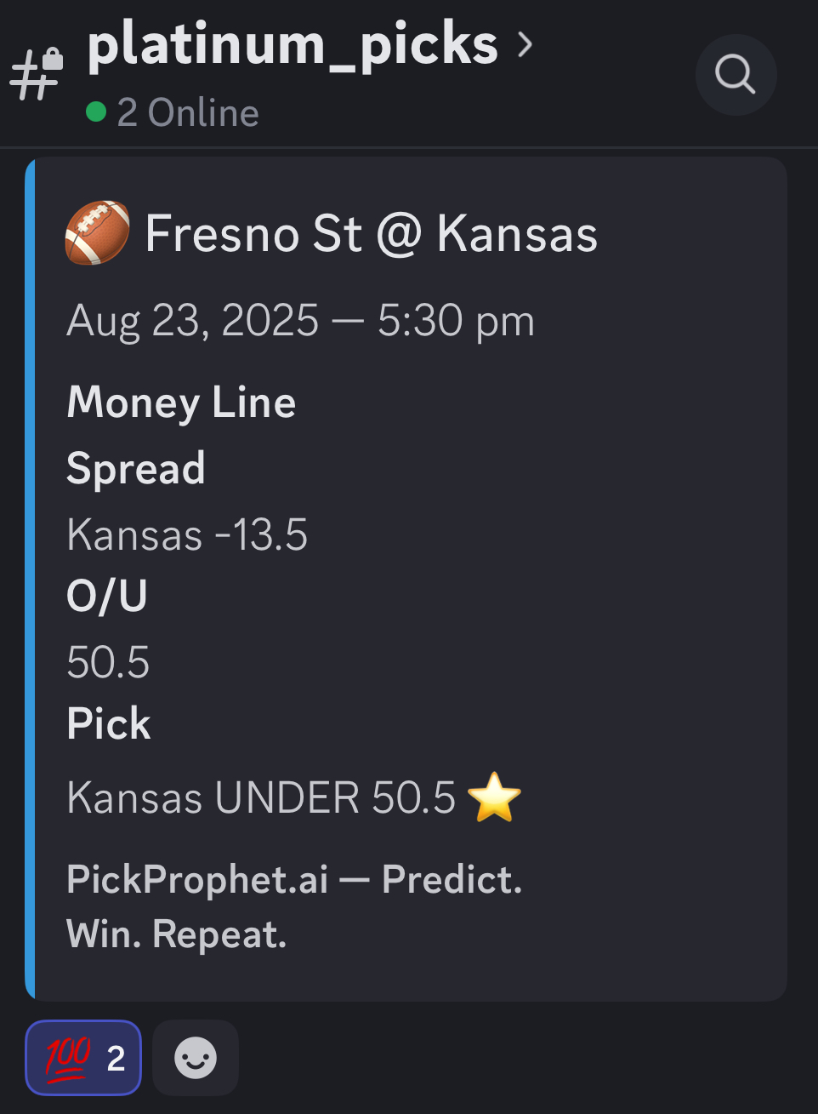
Task: Click the Money Line field heading
Action: (x=181, y=403)
